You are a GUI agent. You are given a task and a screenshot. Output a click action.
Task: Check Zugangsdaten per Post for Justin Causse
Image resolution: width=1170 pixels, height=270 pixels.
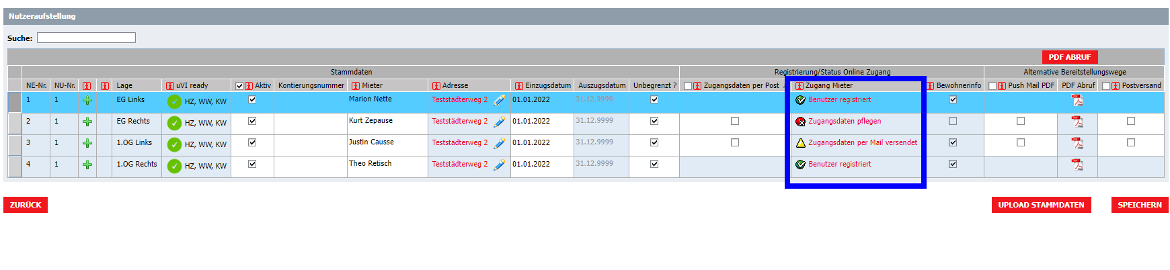(735, 142)
